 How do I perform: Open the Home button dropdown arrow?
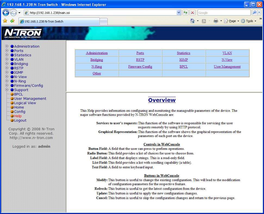point(198,21)
